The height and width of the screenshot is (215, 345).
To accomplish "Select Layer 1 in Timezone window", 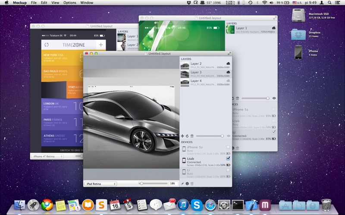I will pos(128,38).
